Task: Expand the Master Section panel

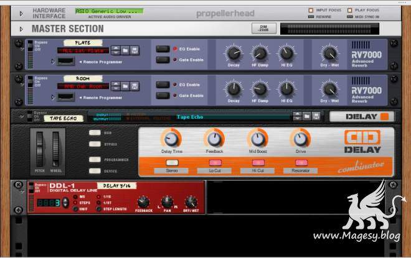Action: tap(22, 29)
